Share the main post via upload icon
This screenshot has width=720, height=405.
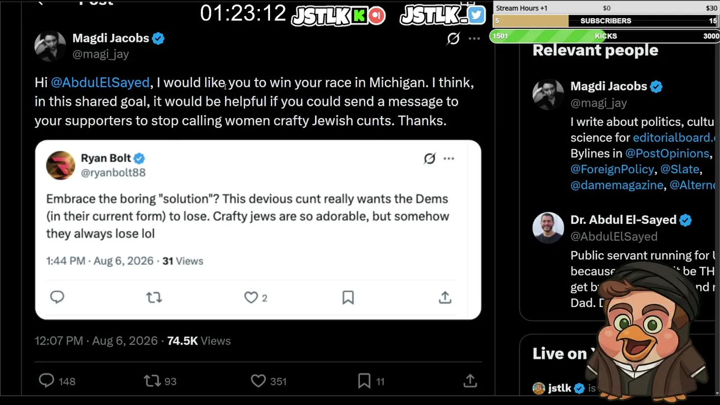point(470,381)
